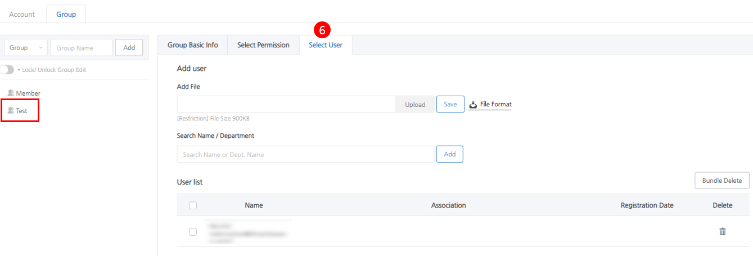753x256 pixels.
Task: Click the Bundle Delete button
Action: [x=722, y=181]
